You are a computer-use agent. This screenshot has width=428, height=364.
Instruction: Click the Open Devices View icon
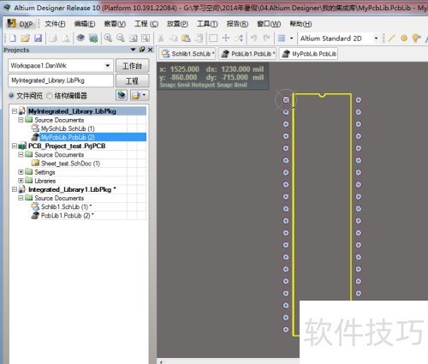(x=80, y=38)
